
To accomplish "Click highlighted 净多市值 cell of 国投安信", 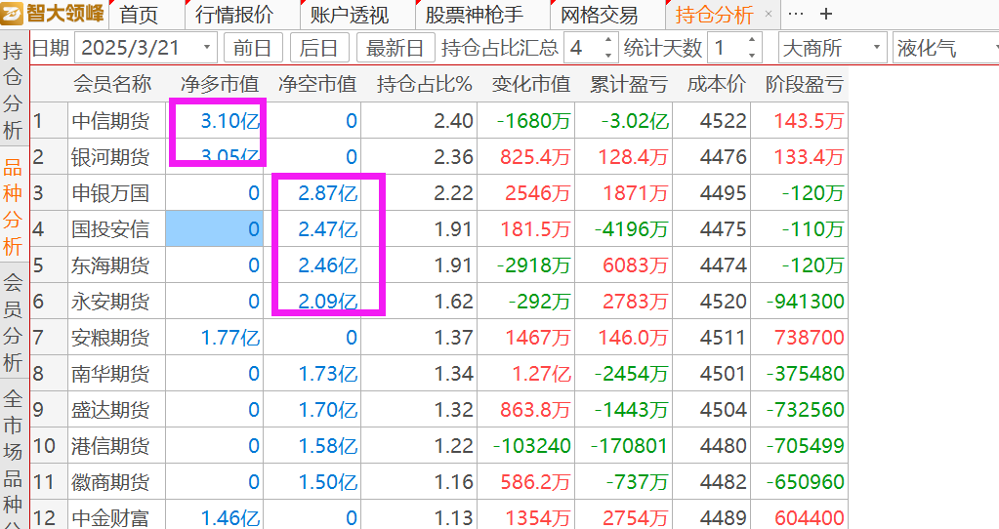I will [214, 229].
